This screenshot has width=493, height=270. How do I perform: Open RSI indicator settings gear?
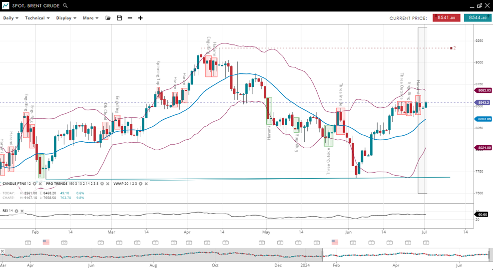pyautogui.click(x=16, y=211)
